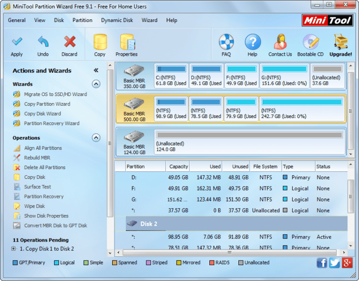Select the 500.00 GB Basic MBR disk icon
The image size is (359, 281).
click(134, 104)
